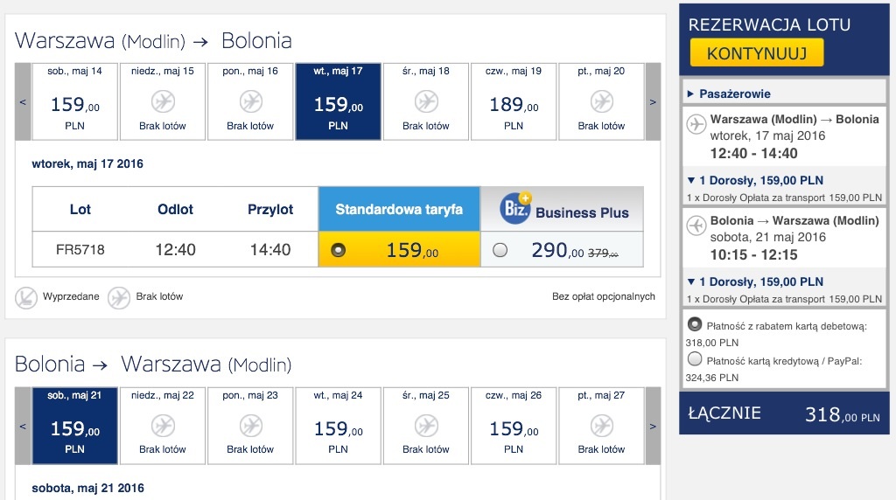Screen dimensions: 896x500
Task: Show earlier return dates with the left arrow
Action: point(23,426)
